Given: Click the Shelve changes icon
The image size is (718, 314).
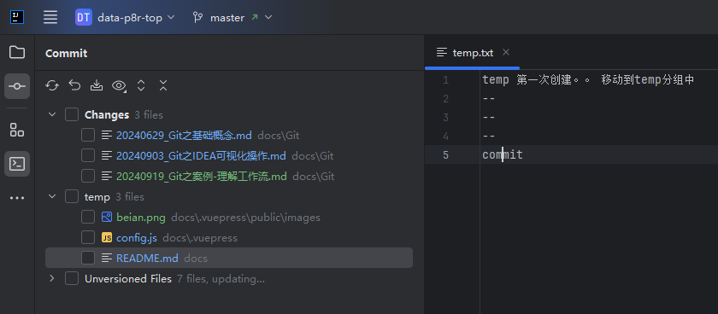Looking at the screenshot, I should coord(96,85).
